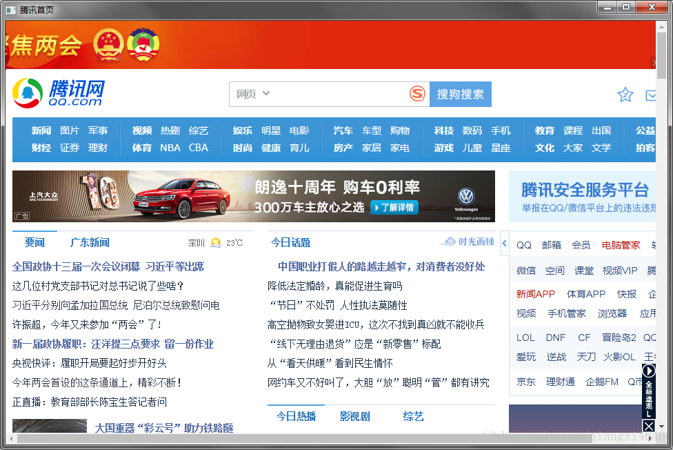
Task: Click the star favorites icon near search bar
Action: (625, 95)
